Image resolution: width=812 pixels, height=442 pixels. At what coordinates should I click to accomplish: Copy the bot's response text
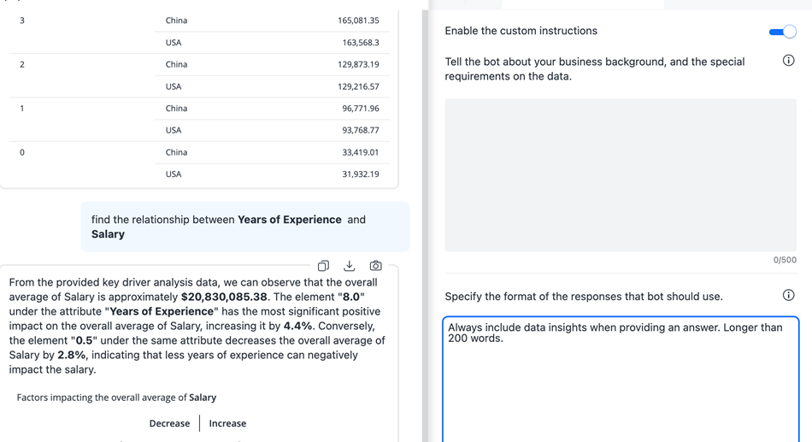(323, 266)
